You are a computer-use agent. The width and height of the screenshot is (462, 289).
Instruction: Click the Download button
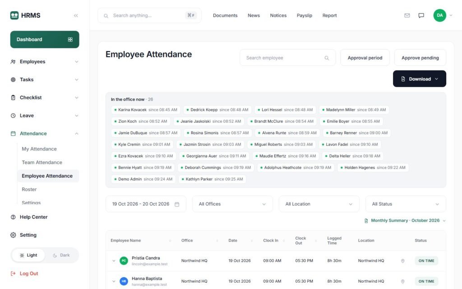419,79
